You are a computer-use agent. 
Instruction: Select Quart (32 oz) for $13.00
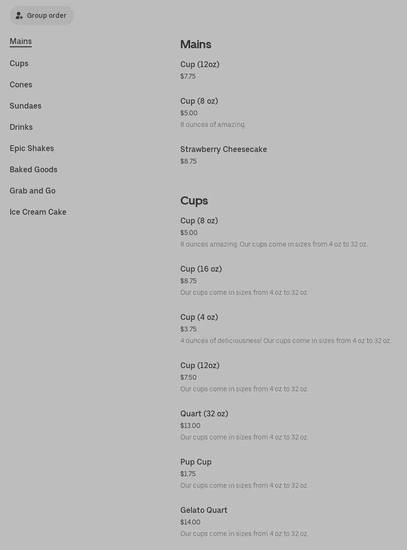[204, 414]
